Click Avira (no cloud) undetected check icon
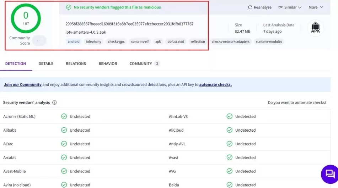Image resolution: width=338 pixels, height=188 pixels. click(x=64, y=185)
